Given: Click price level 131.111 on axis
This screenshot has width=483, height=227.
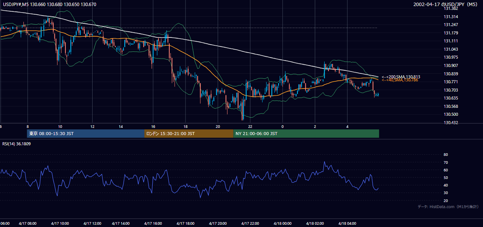Looking at the screenshot, I should pos(450,41).
